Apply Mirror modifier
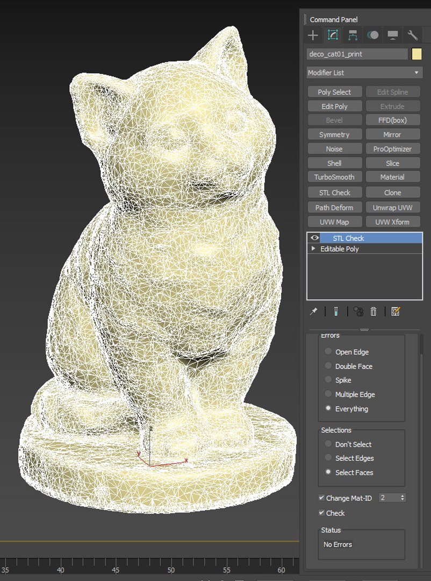This screenshot has width=431, height=581. [x=392, y=134]
